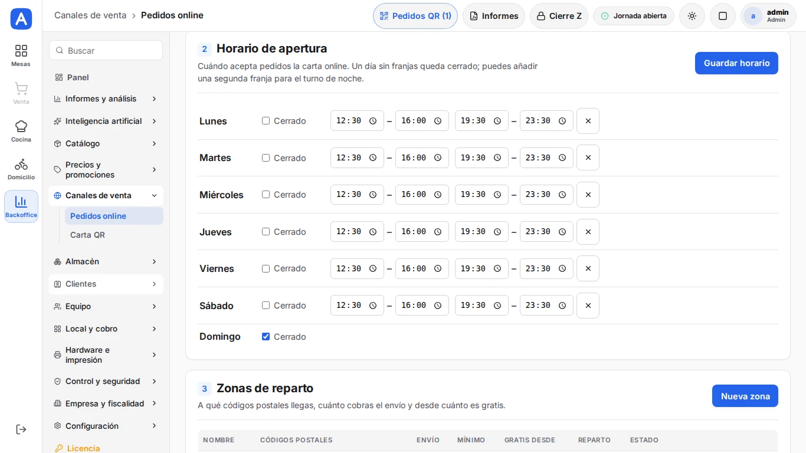Mark Viernes as Cerrado

pyautogui.click(x=266, y=268)
